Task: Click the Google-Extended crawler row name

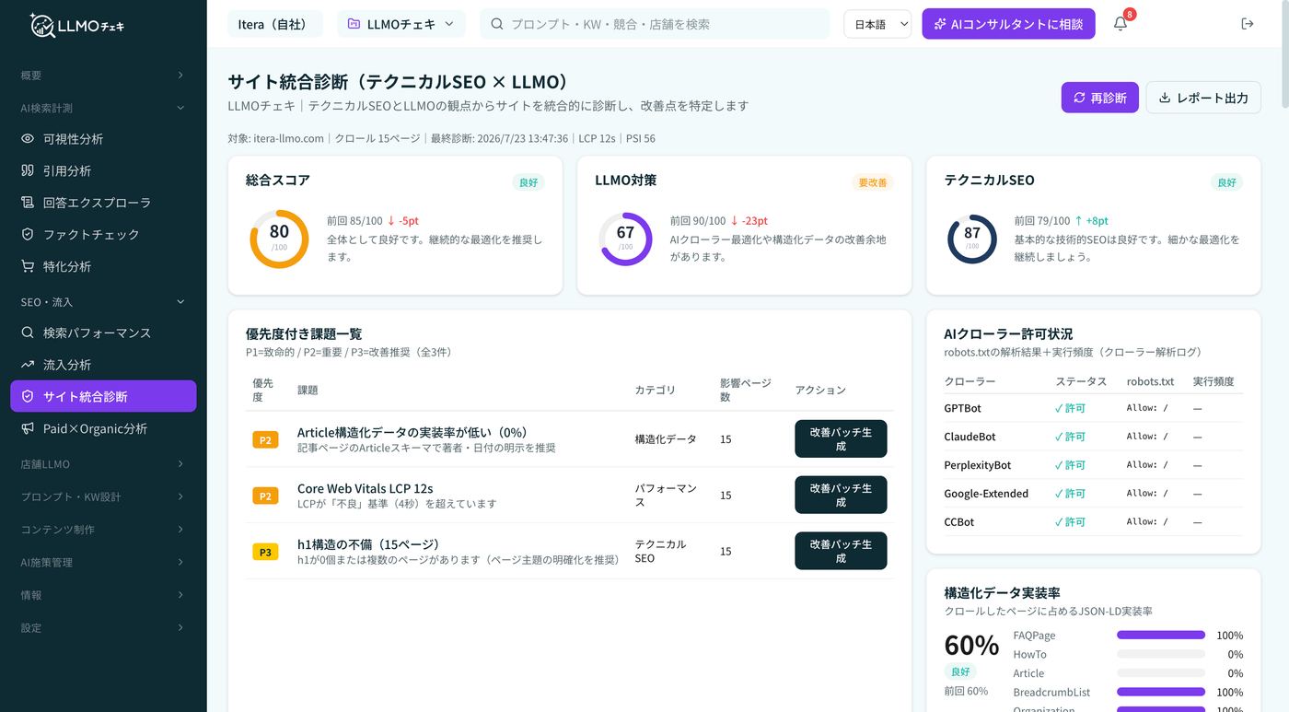Action: point(986,494)
